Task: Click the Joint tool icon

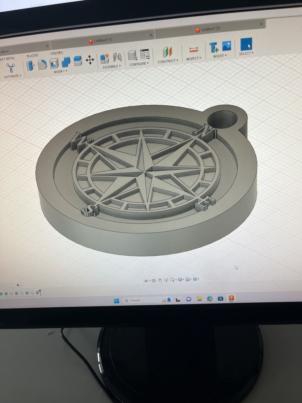Action: 117,57
